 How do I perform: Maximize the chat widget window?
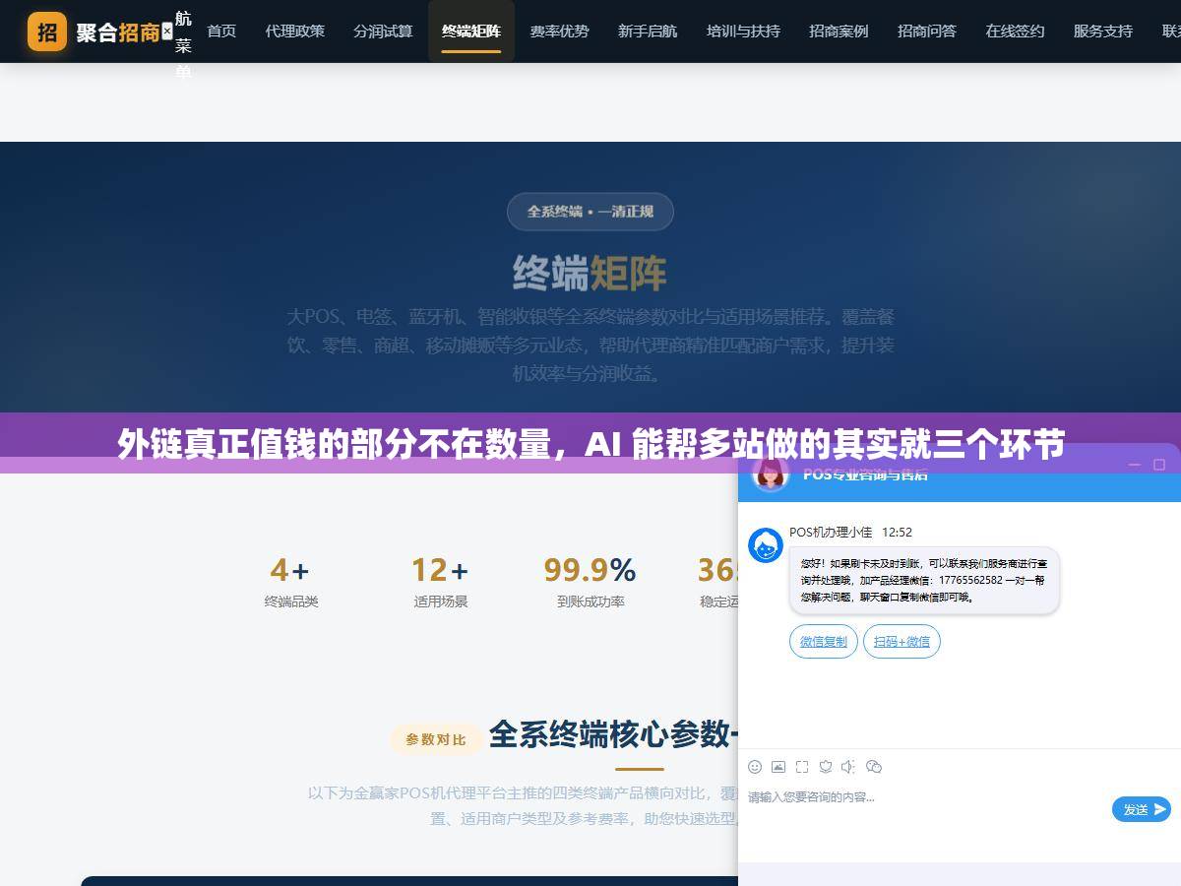pyautogui.click(x=1159, y=465)
